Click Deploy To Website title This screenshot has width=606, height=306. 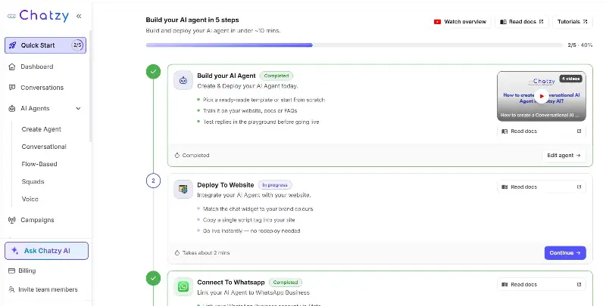pyautogui.click(x=226, y=185)
